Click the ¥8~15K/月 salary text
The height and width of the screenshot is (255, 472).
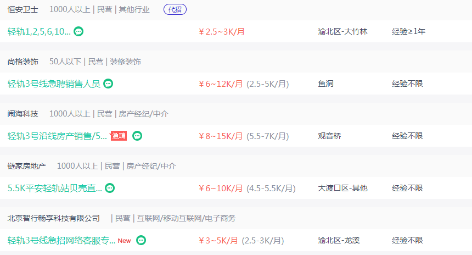click(x=221, y=136)
